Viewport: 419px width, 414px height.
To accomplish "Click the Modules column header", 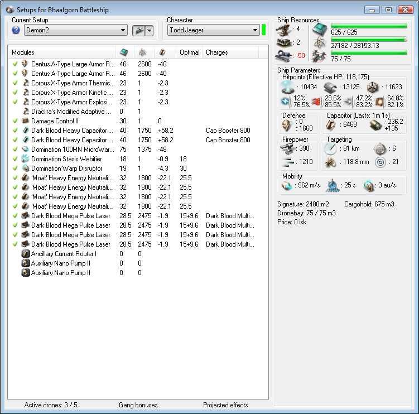I will coord(23,52).
